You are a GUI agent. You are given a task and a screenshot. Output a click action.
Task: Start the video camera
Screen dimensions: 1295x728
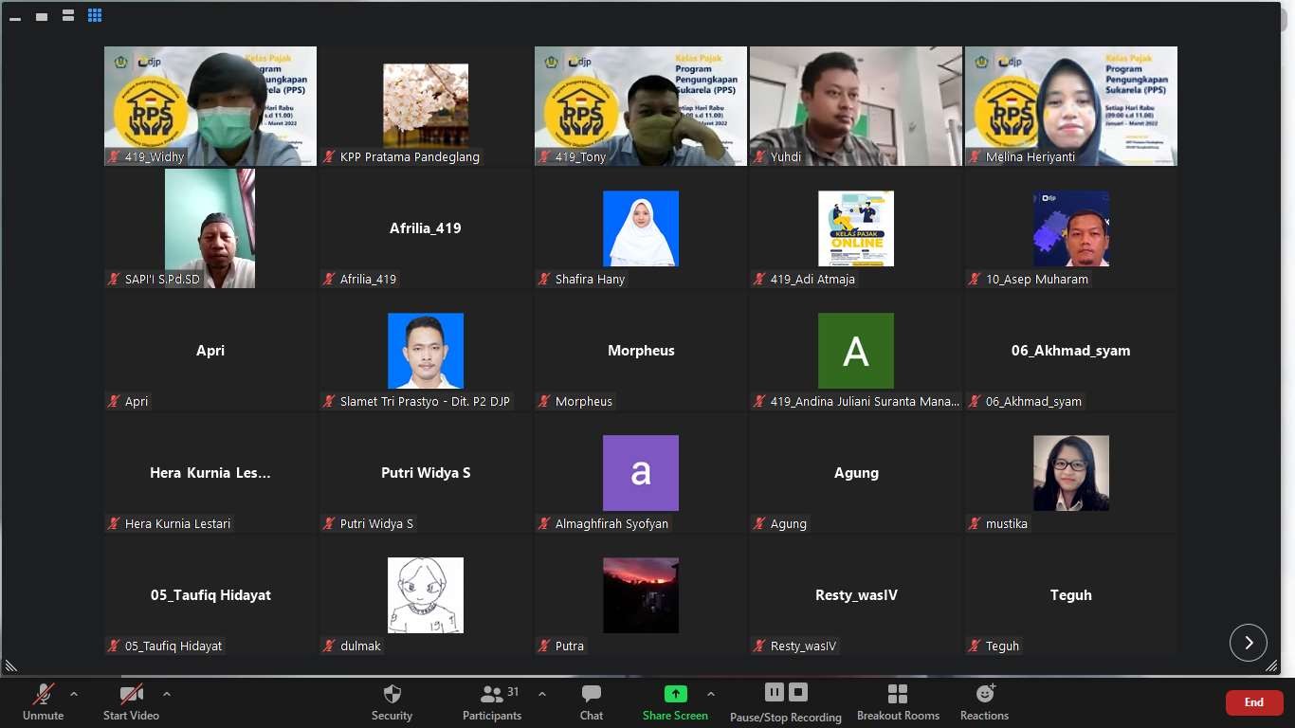point(131,701)
